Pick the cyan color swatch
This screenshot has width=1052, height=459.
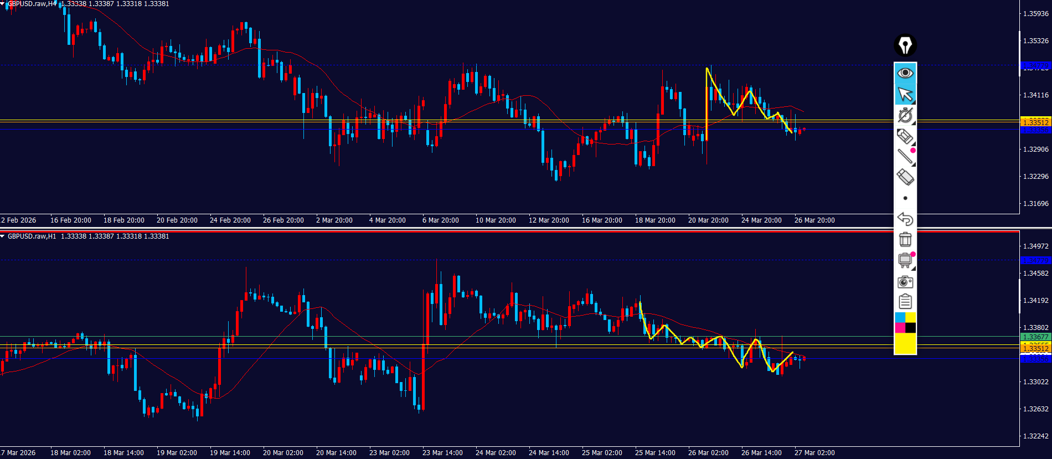[x=900, y=317]
